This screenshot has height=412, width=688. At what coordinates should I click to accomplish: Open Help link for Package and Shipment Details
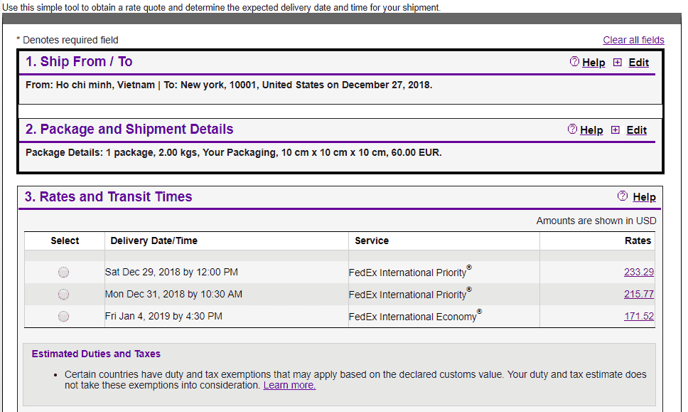591,130
